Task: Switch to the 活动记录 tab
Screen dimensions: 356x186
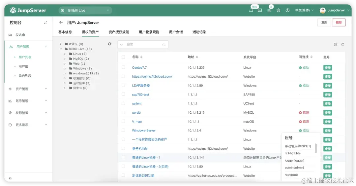Action: [199, 32]
